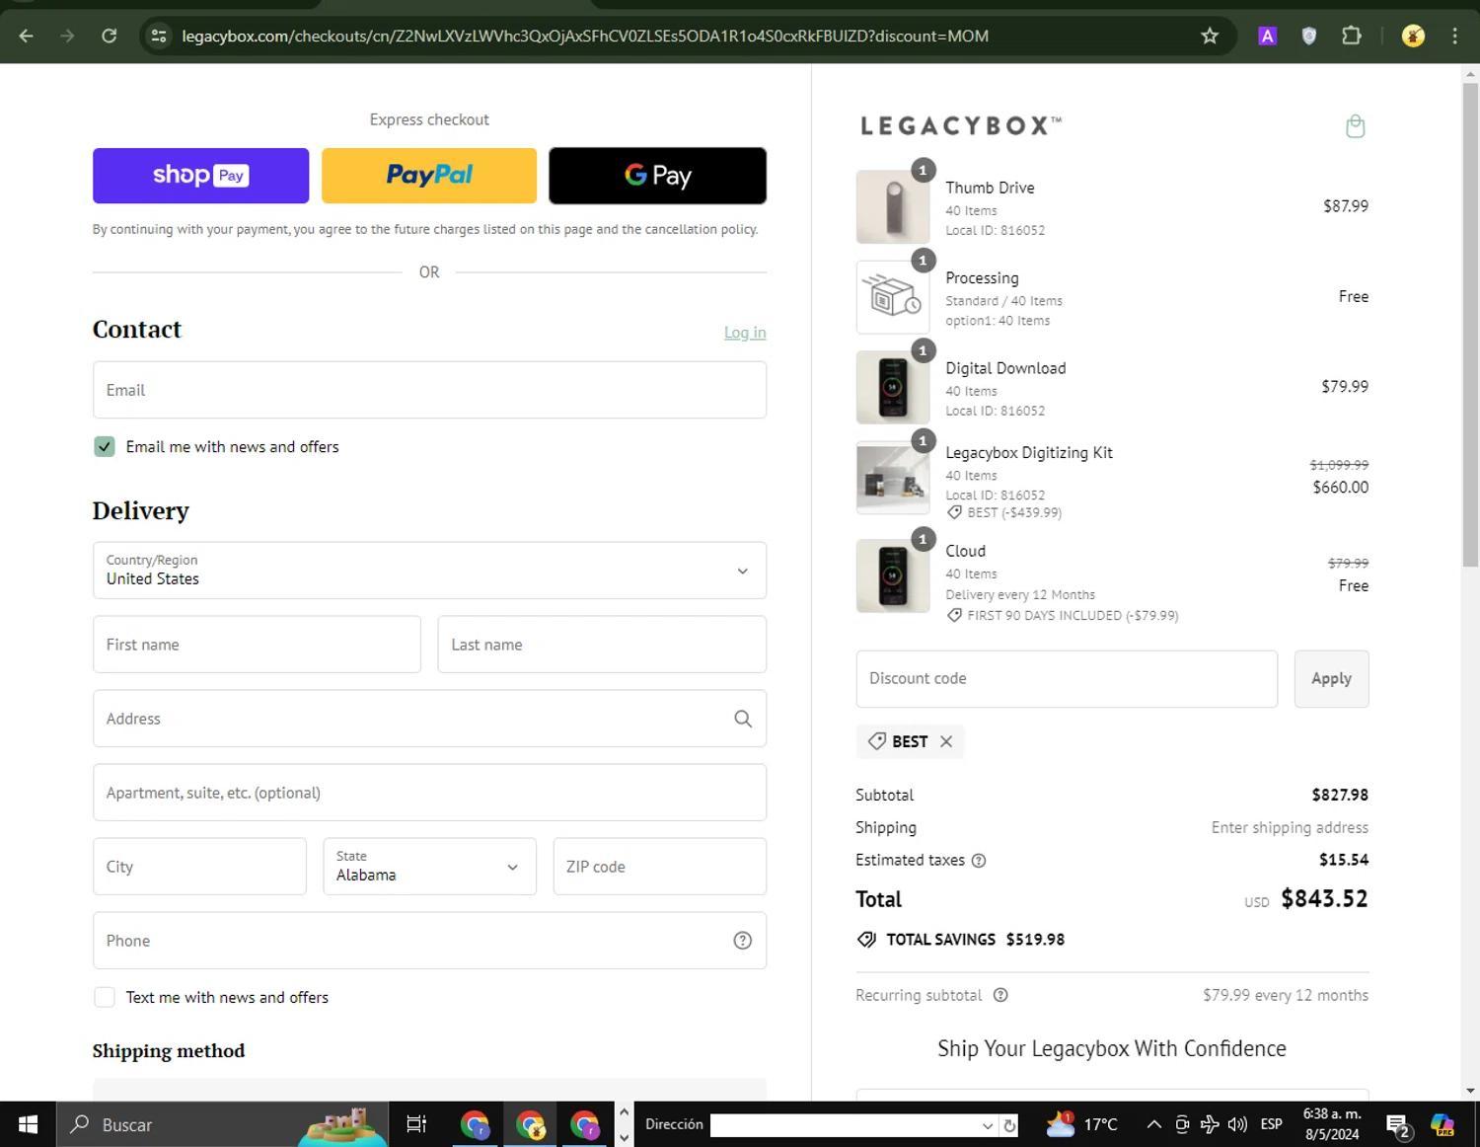This screenshot has height=1147, width=1480.
Task: Open the State dropdown showing Alabama
Action: (x=429, y=867)
